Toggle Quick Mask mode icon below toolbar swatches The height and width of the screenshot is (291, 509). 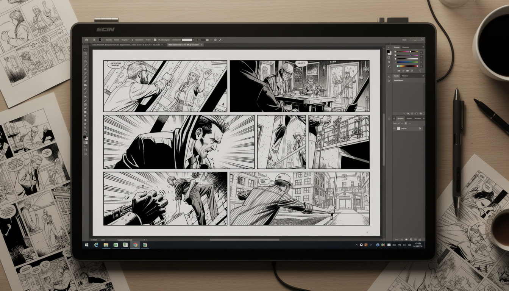click(x=86, y=142)
